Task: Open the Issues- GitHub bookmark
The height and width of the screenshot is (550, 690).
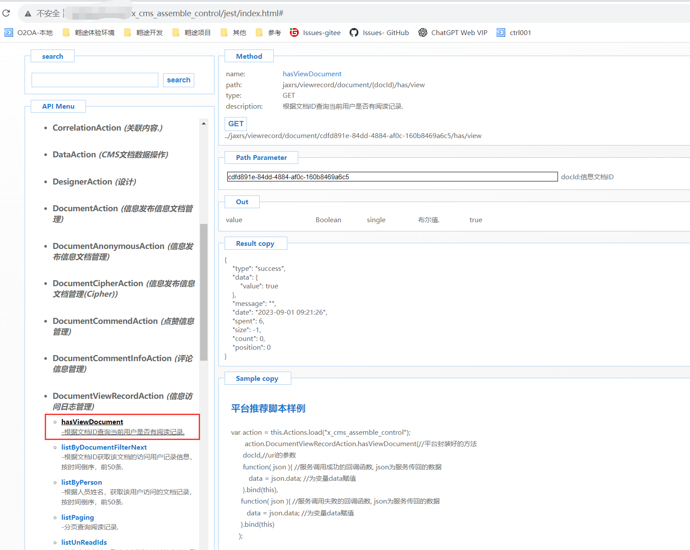Action: [x=379, y=32]
